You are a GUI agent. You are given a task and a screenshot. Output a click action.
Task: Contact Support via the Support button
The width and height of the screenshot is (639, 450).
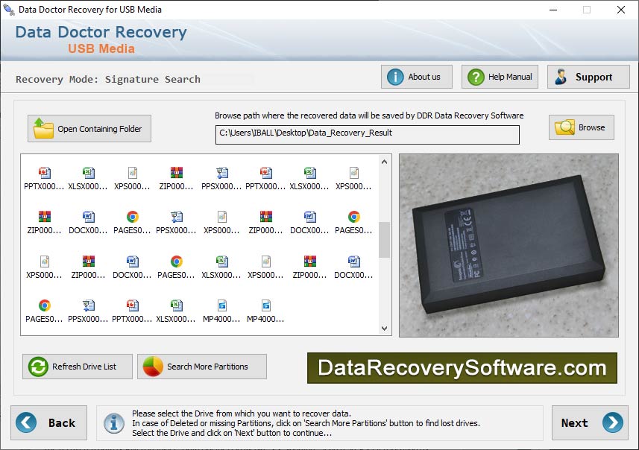(588, 76)
